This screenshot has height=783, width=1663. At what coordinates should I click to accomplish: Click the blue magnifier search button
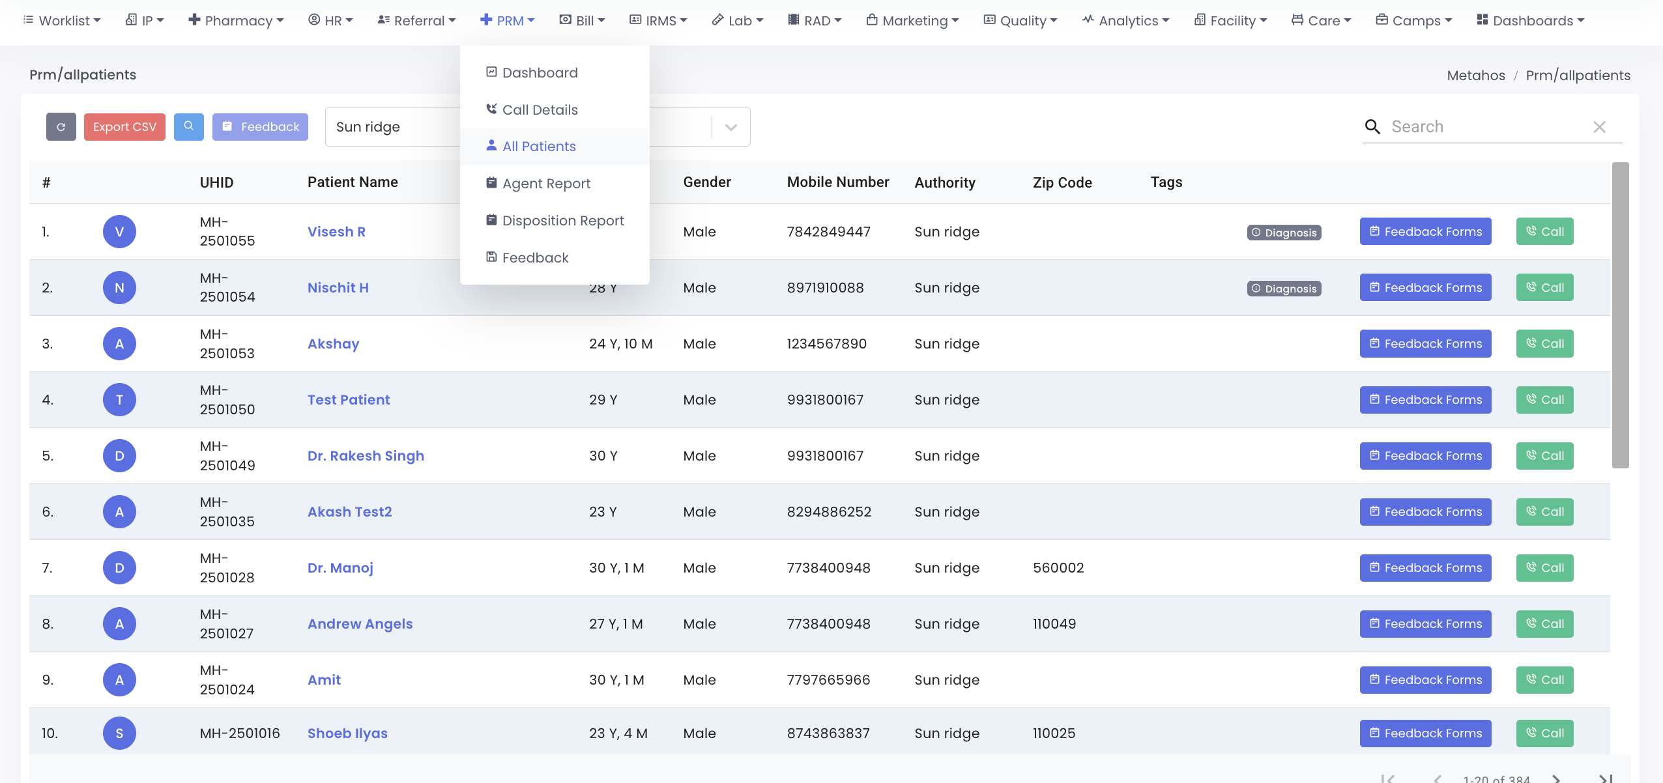coord(189,126)
